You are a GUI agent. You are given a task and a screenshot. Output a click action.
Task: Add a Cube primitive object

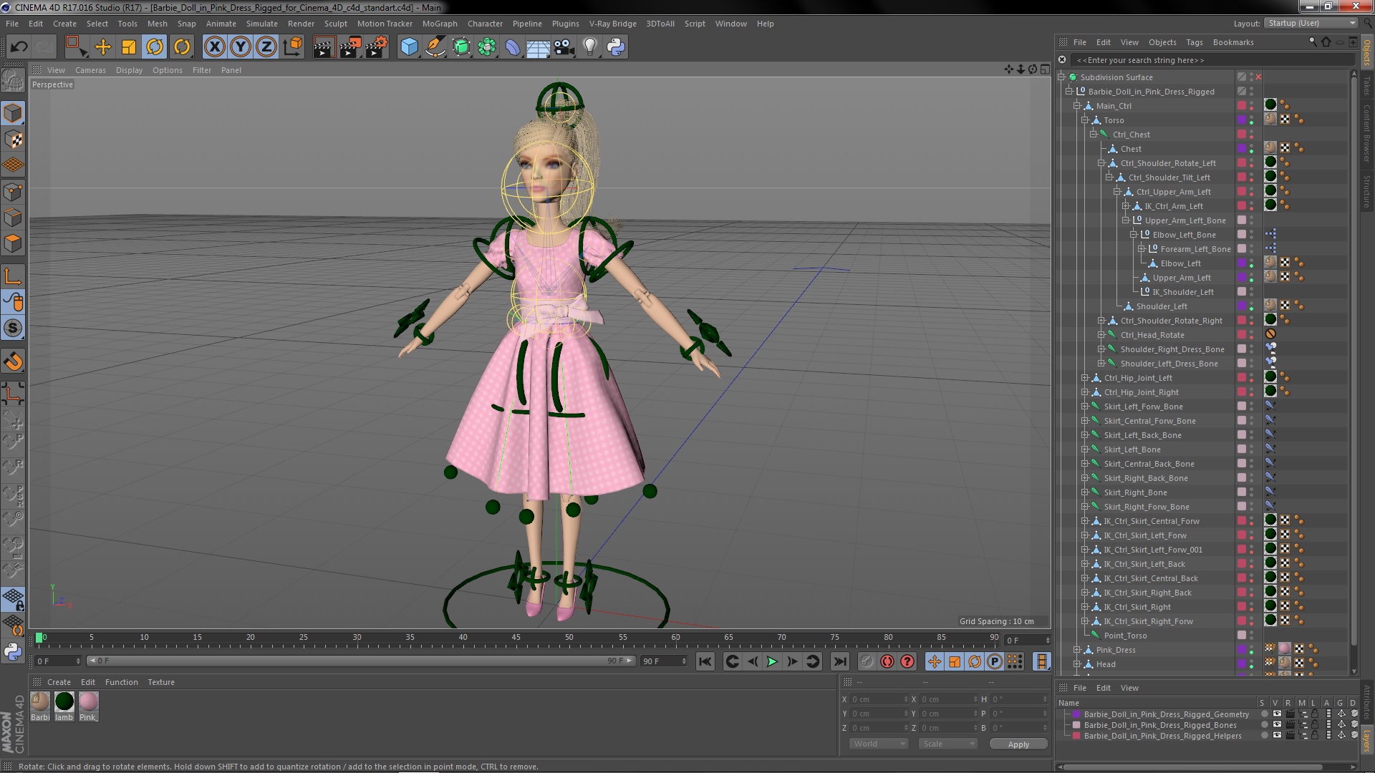409,47
